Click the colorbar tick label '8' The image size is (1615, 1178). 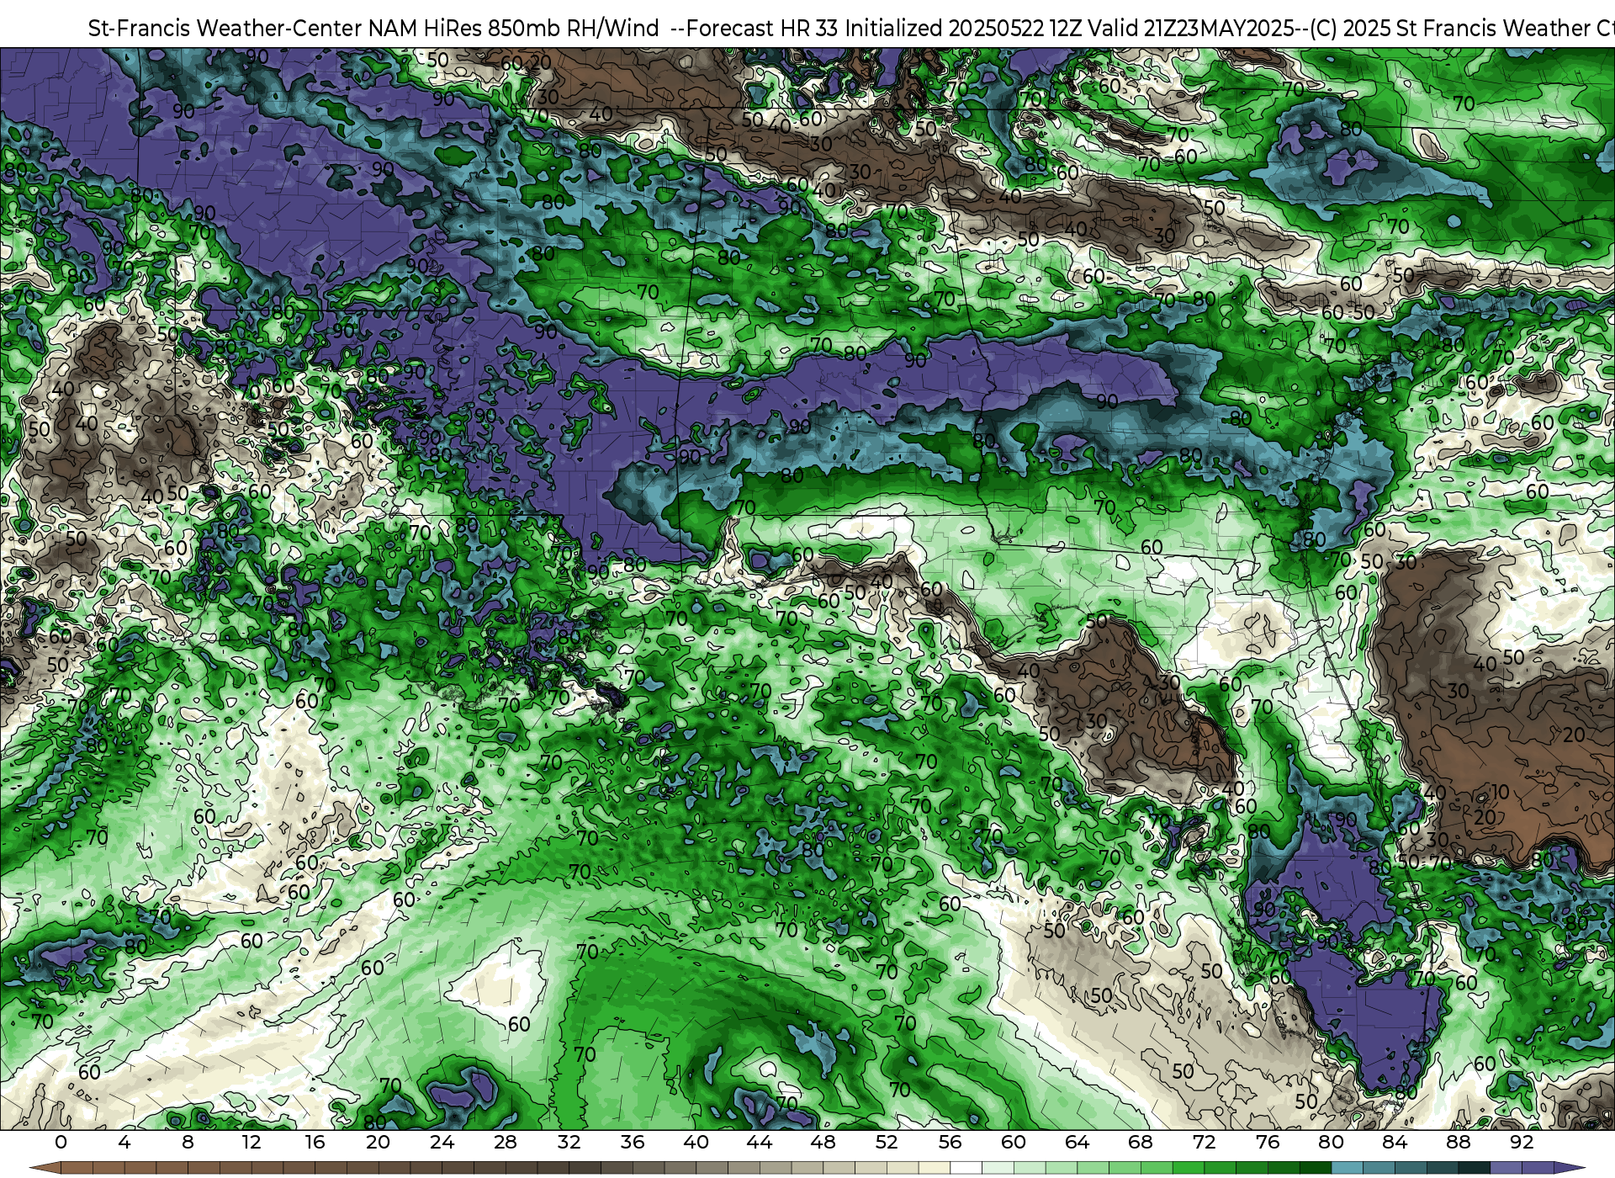click(188, 1142)
